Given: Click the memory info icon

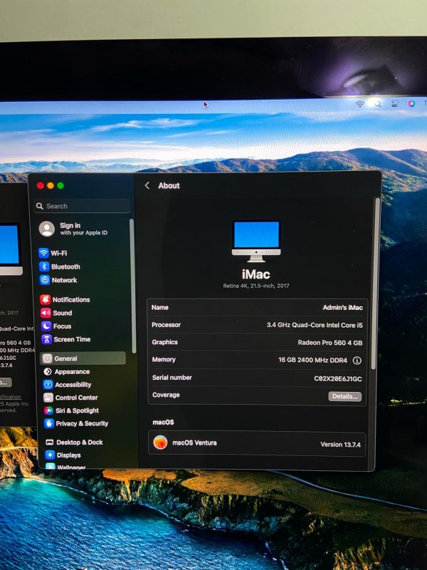Looking at the screenshot, I should click(357, 361).
